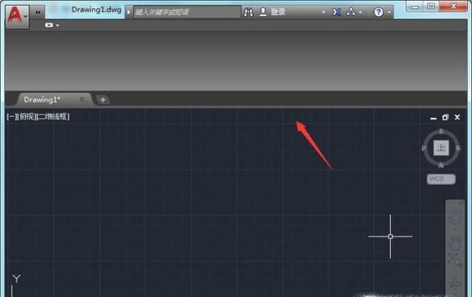The width and height of the screenshot is (472, 297).
Task: Switch to the Drawing1* file tab
Action: point(43,100)
